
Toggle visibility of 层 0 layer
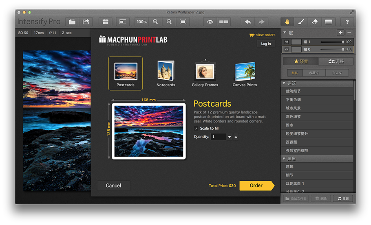[287, 49]
